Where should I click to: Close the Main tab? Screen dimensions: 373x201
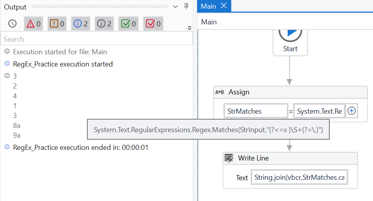[224, 6]
